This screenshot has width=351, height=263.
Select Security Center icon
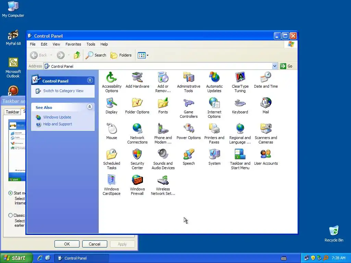coord(137,159)
